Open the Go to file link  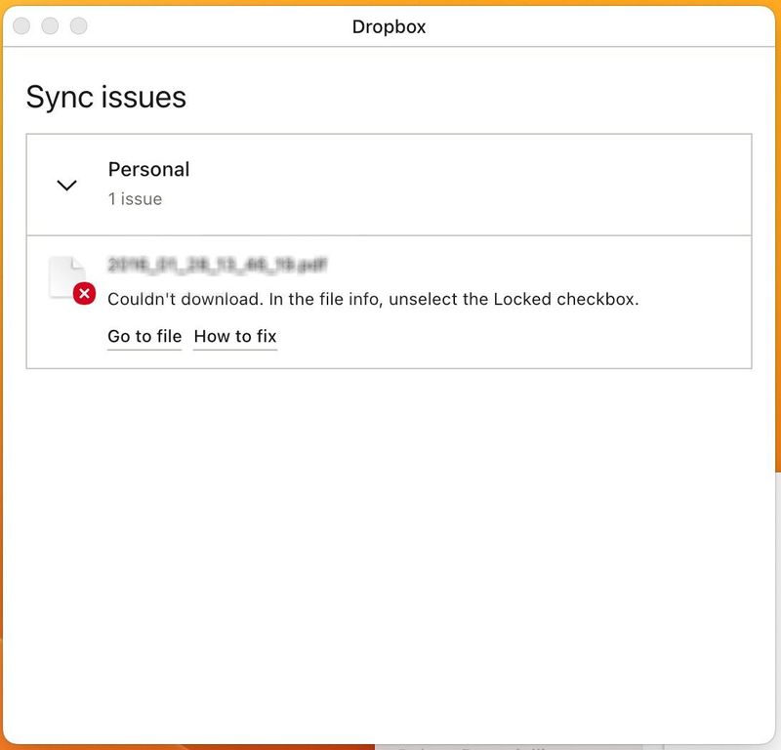point(144,336)
